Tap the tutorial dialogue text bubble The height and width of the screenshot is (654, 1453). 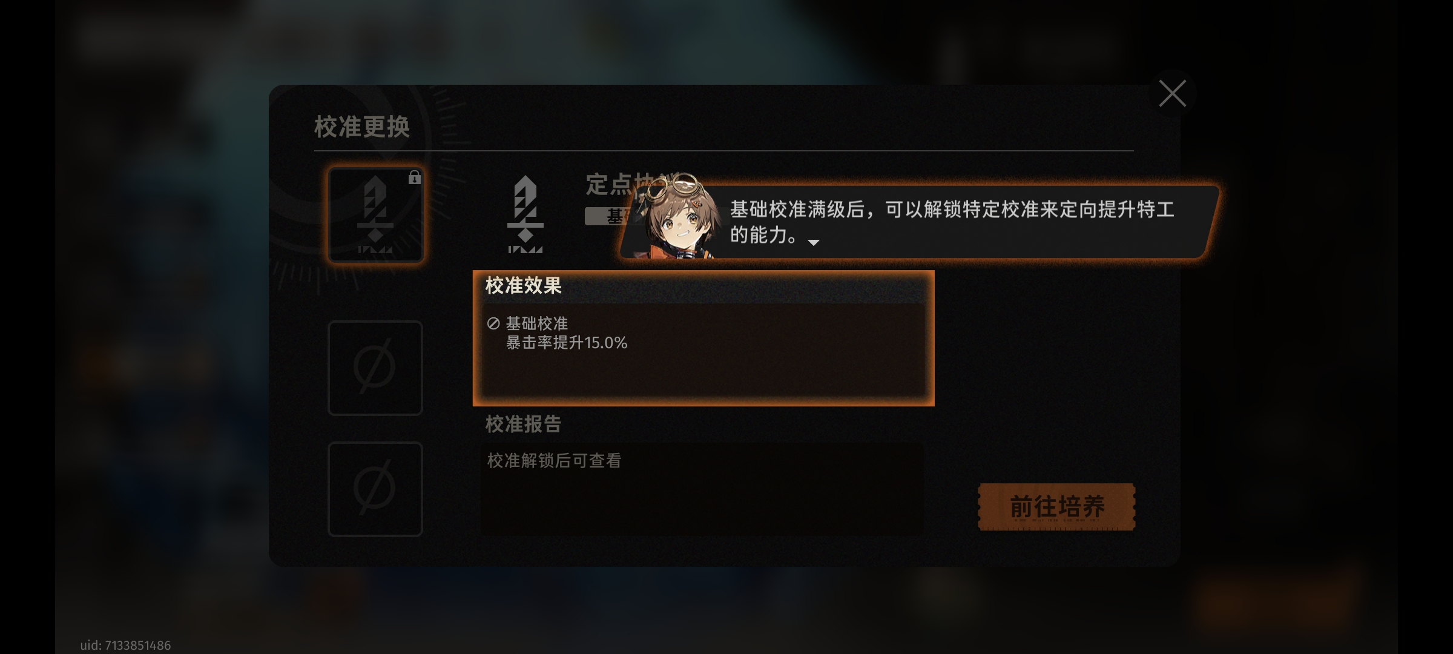pos(920,222)
